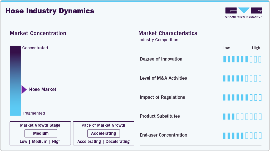Click the End-user Concentration rating bars

click(x=242, y=135)
